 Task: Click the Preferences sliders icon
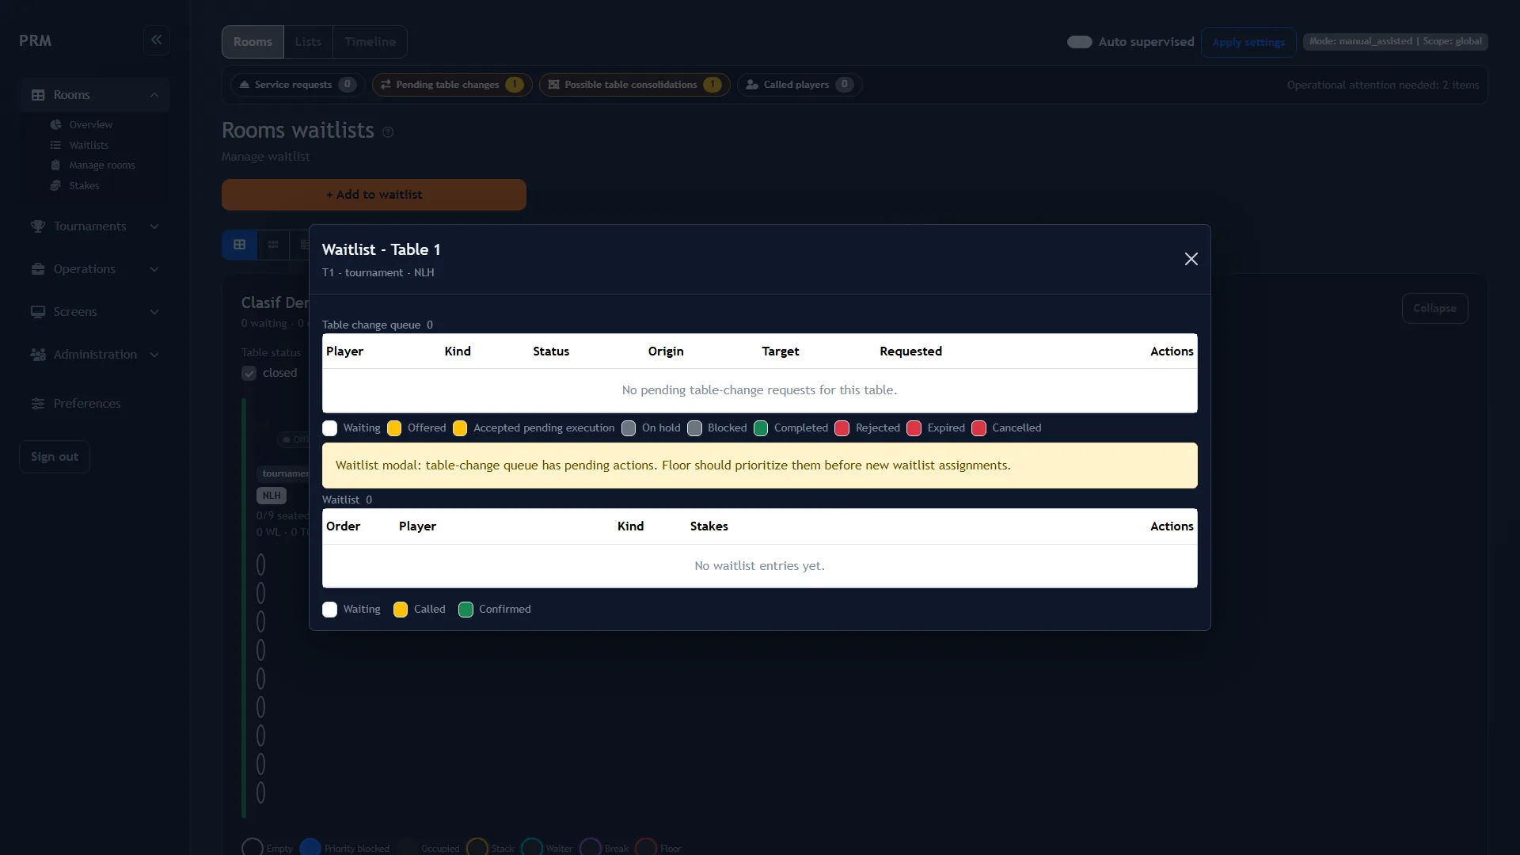click(x=37, y=404)
